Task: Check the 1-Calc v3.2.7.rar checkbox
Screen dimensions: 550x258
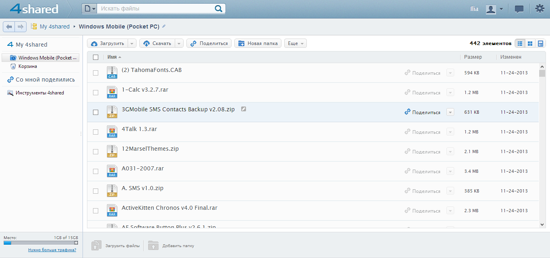Action: point(95,92)
